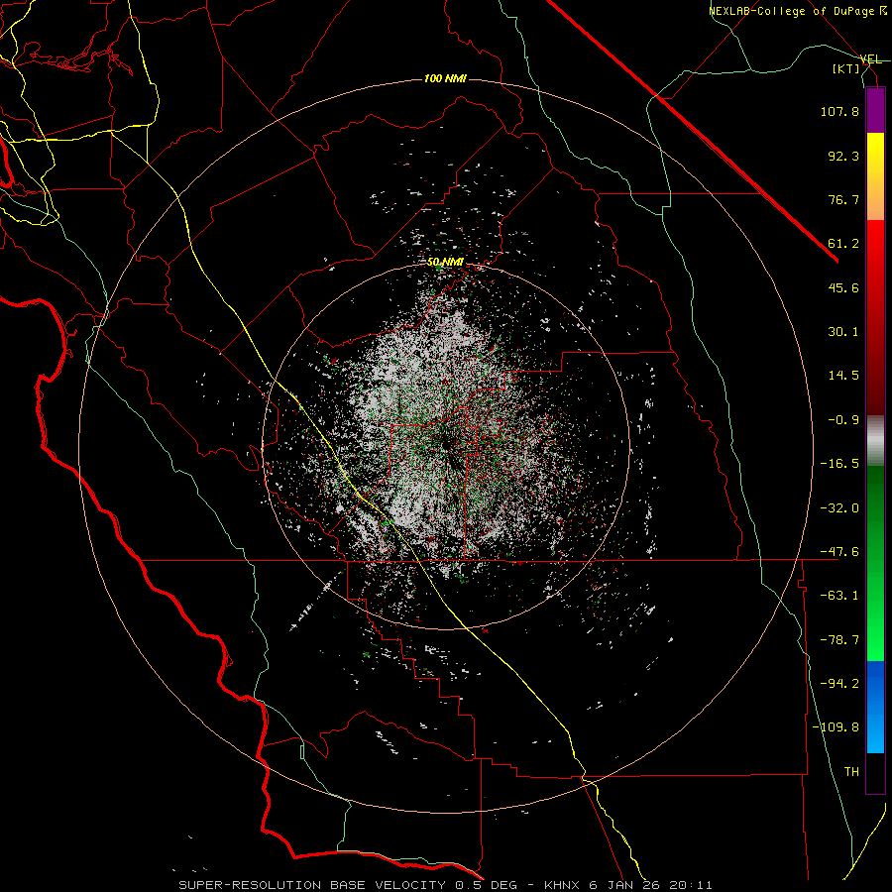Click the 50 NMI range ring label
Viewport: 892px width, 892px height.
click(x=445, y=263)
